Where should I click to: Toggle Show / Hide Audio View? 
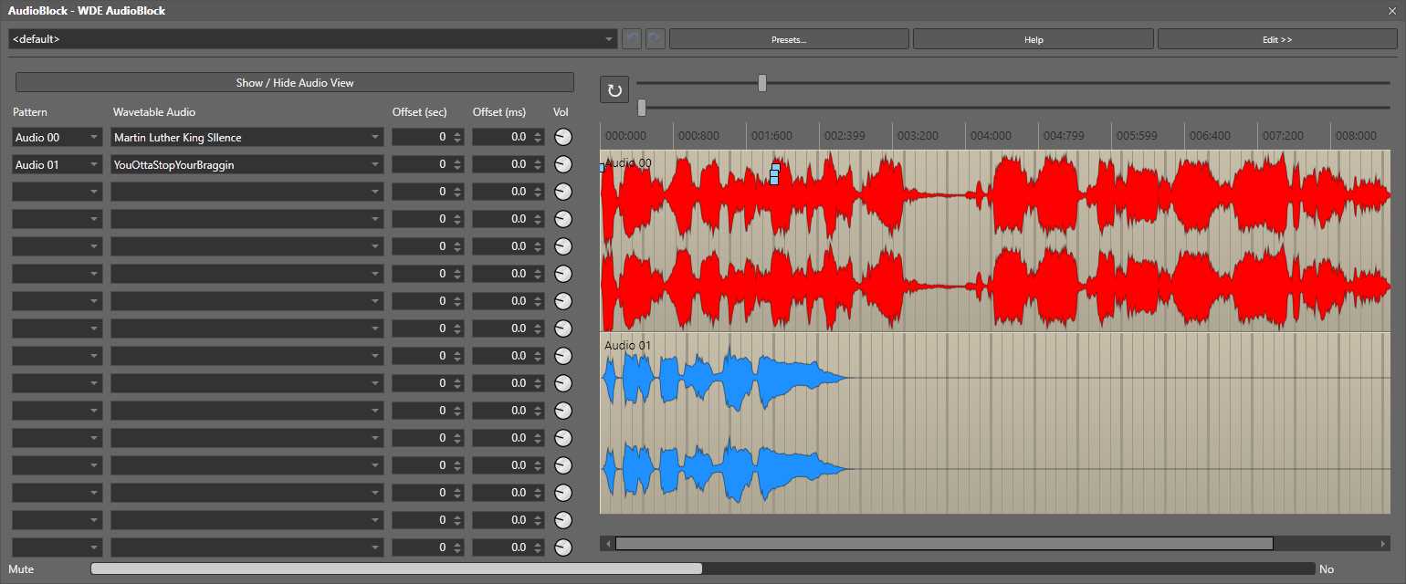295,82
